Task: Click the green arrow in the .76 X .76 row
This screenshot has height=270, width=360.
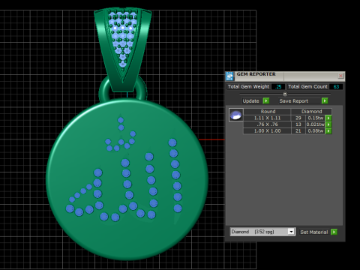Action: click(x=328, y=124)
